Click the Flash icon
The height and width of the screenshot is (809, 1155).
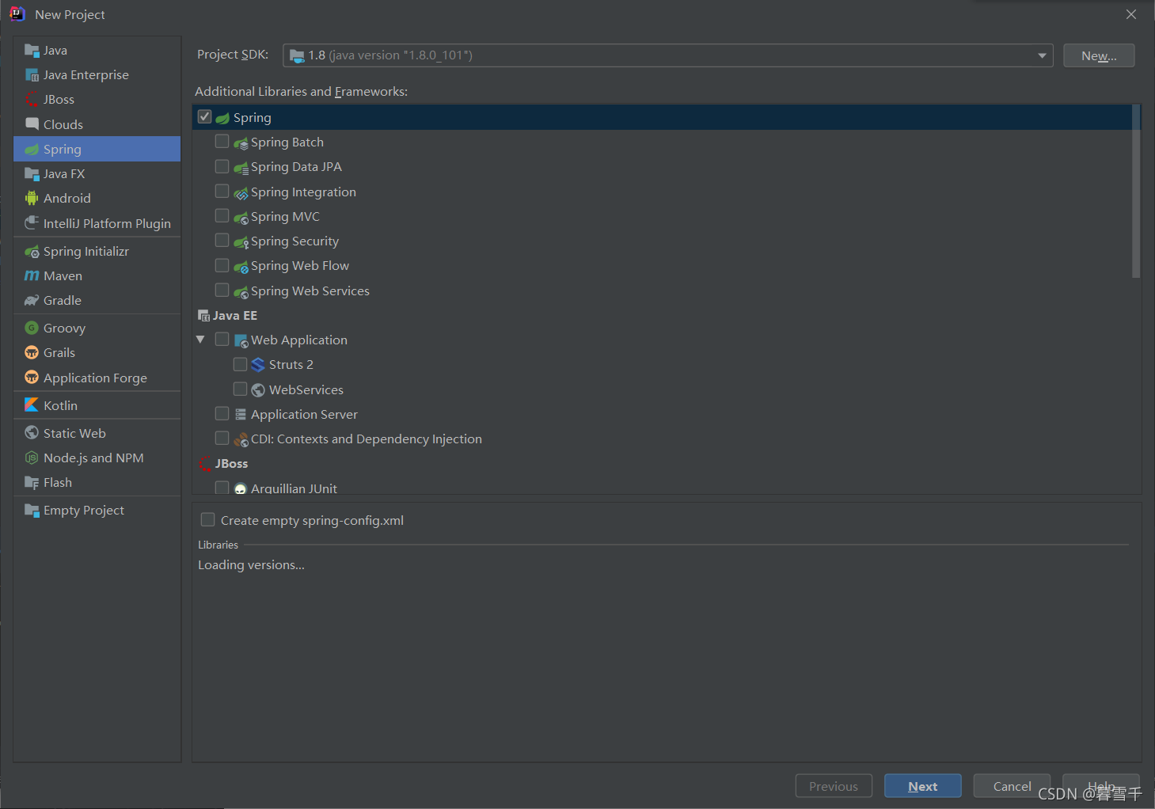(x=32, y=482)
